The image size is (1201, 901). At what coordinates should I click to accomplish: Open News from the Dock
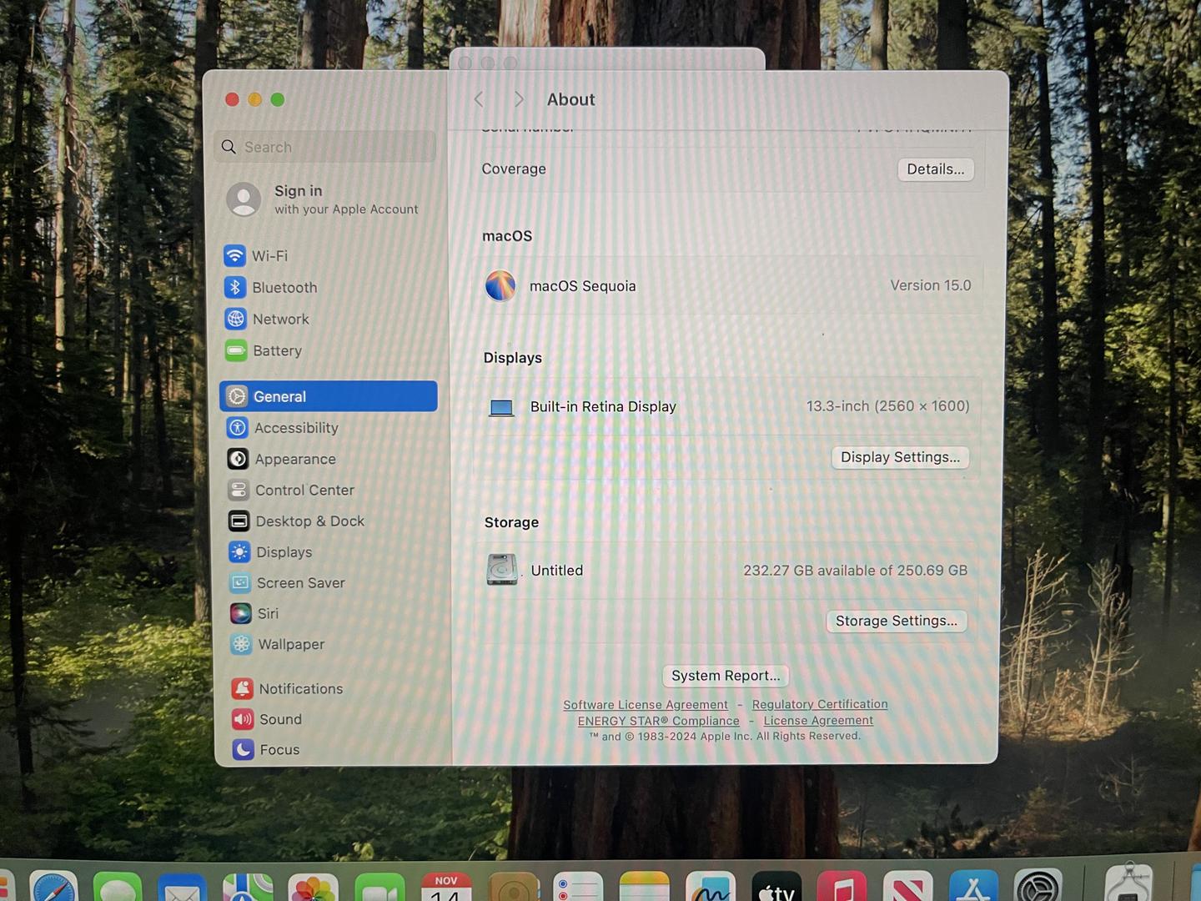(x=907, y=888)
